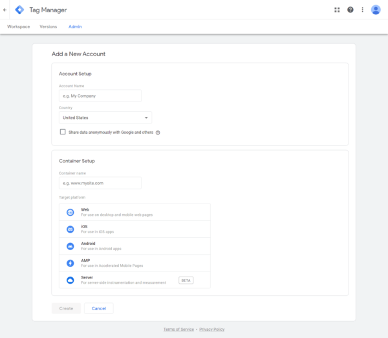Switch to the Admin tab
Image resolution: width=388 pixels, height=338 pixels.
75,26
